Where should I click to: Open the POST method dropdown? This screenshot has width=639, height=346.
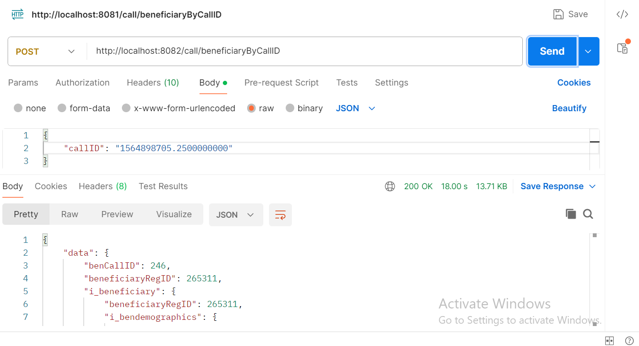(46, 51)
